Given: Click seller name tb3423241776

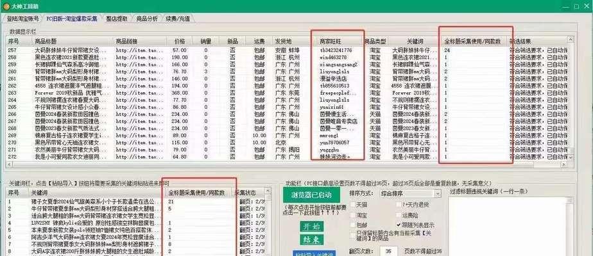Looking at the screenshot, I should pos(336,50).
